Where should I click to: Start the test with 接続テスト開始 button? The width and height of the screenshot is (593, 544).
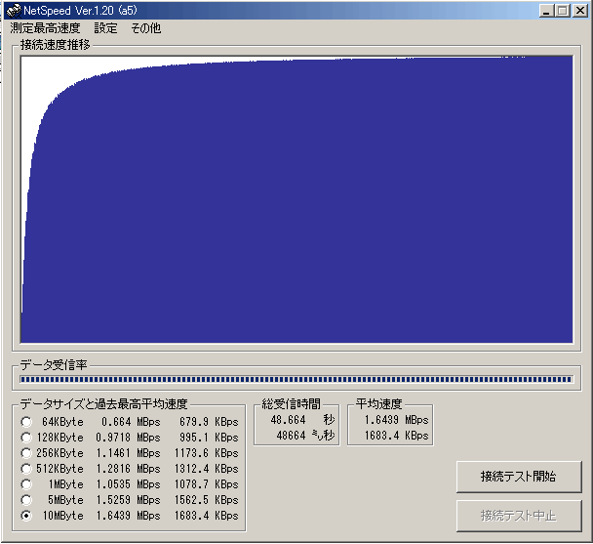click(x=519, y=477)
